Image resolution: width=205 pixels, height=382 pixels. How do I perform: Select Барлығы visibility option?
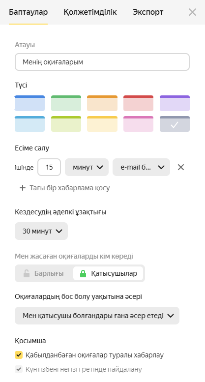click(x=44, y=273)
